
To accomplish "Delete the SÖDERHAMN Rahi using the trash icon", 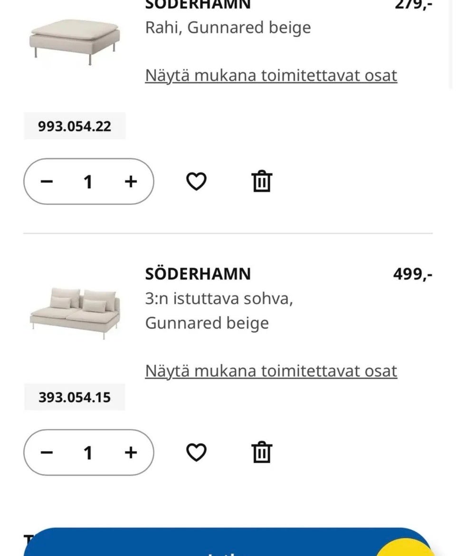I will (x=262, y=181).
